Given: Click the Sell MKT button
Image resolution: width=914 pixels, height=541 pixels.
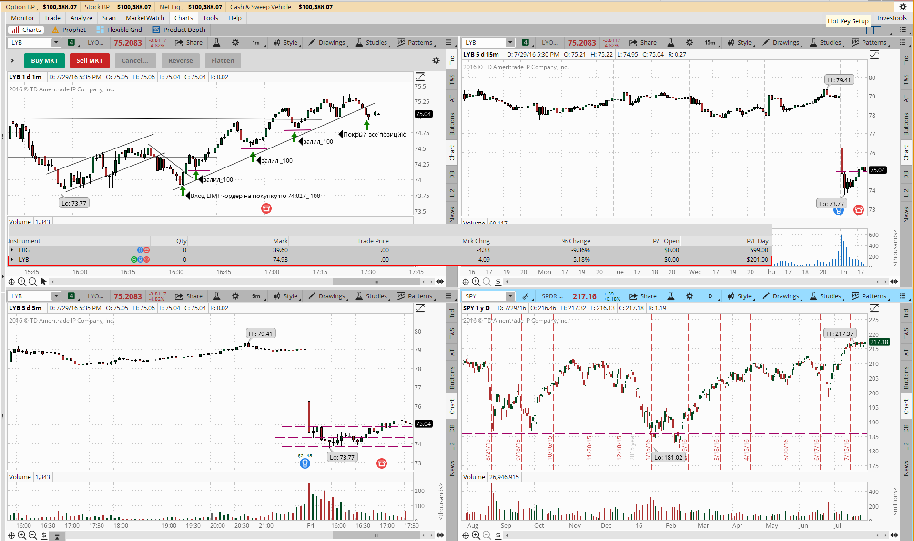Looking at the screenshot, I should (x=90, y=60).
